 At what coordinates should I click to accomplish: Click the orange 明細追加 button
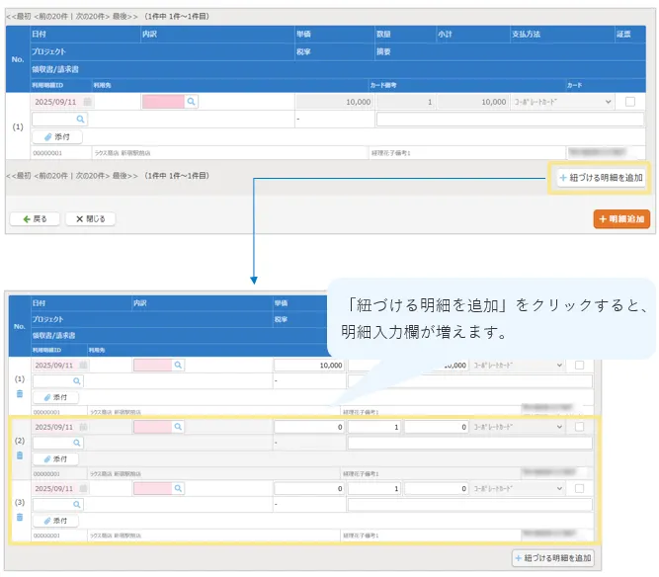621,218
